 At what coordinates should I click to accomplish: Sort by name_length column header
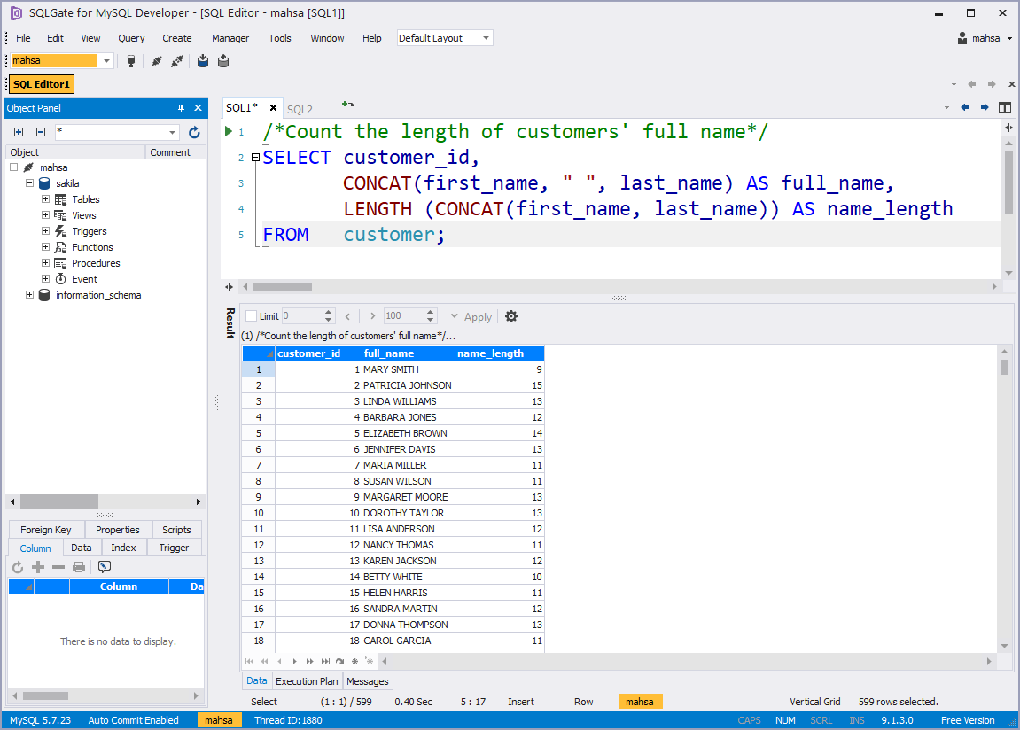coord(500,353)
